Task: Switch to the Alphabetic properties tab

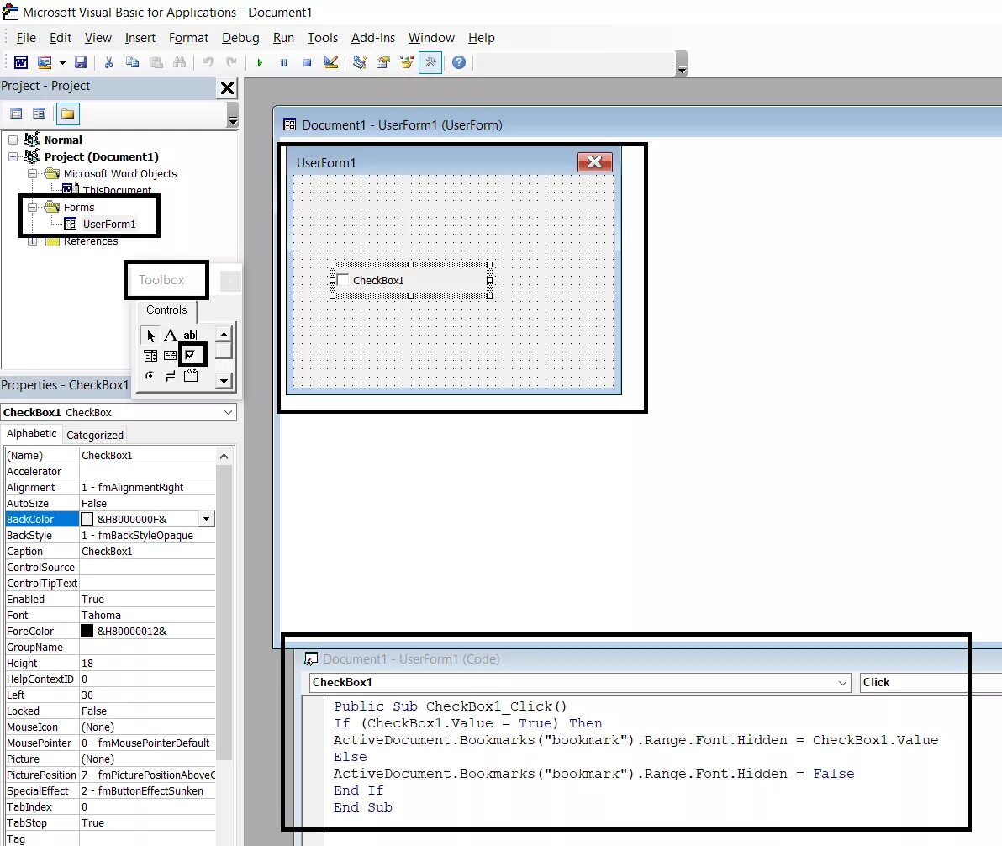Action: [x=31, y=434]
